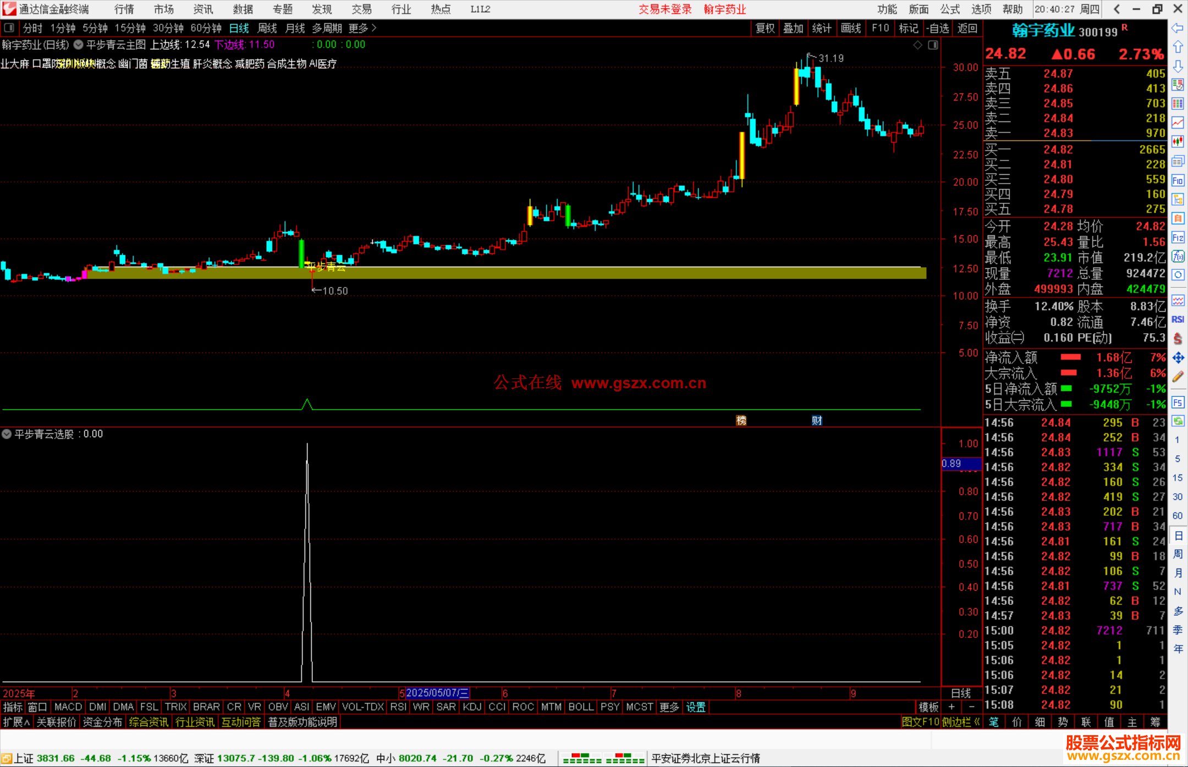Open the multi-window report icon
This screenshot has height=767, width=1188.
(1178, 161)
